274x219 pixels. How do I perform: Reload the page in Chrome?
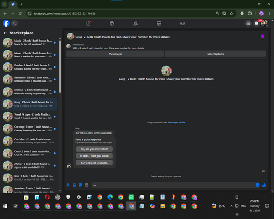tap(20, 14)
